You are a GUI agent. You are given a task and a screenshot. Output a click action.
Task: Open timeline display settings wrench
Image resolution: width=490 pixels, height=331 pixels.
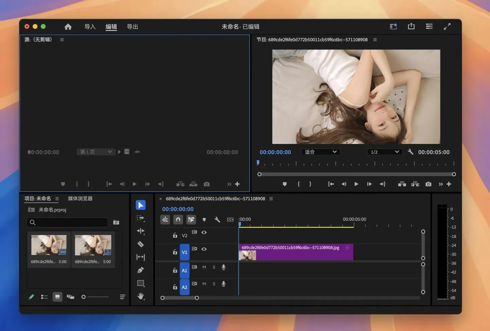coord(217,220)
